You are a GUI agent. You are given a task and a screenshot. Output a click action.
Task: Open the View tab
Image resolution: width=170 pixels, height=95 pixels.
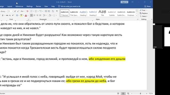[46, 6]
